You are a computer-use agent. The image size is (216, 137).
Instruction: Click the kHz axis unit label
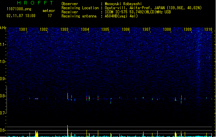coord(3,28)
